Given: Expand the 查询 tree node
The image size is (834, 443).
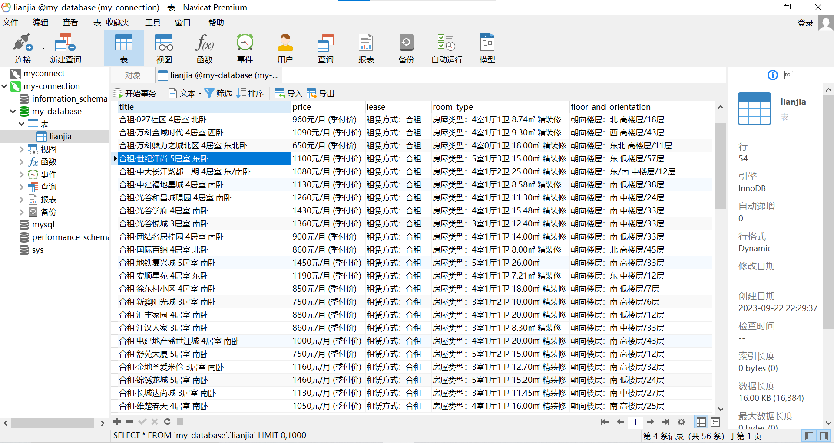Looking at the screenshot, I should [x=22, y=187].
